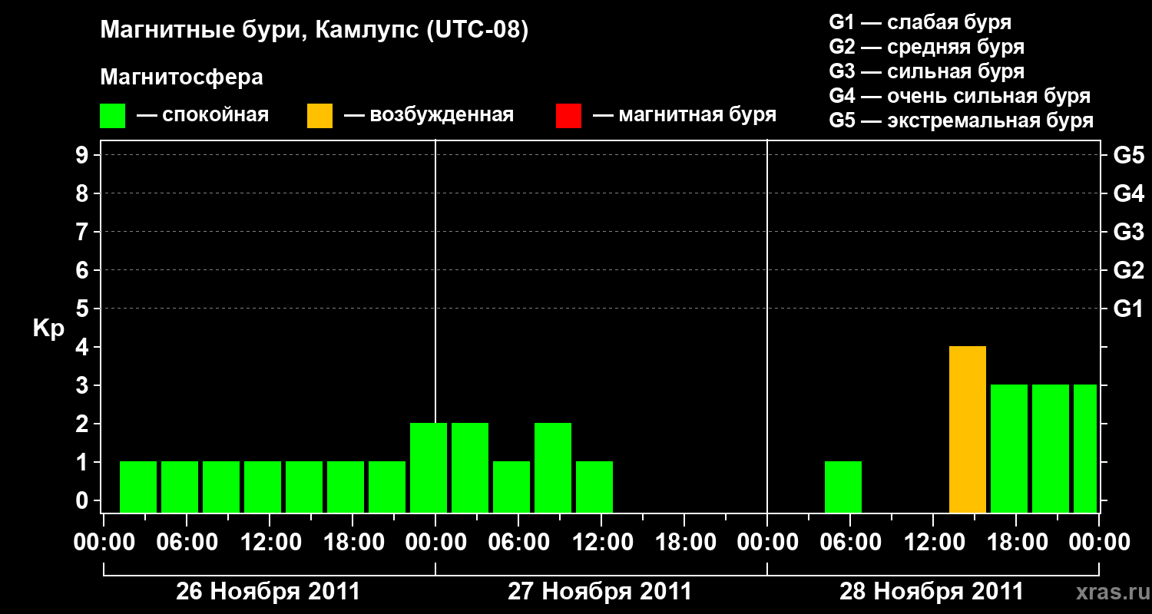
Task: Click the 'G2' label on the right axis
Action: point(1128,270)
